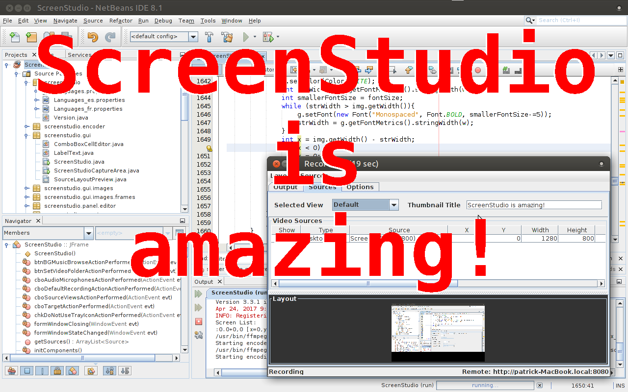
Task: Select ScreenStudioCaptureArea.java in Projects tree
Action: (x=96, y=171)
